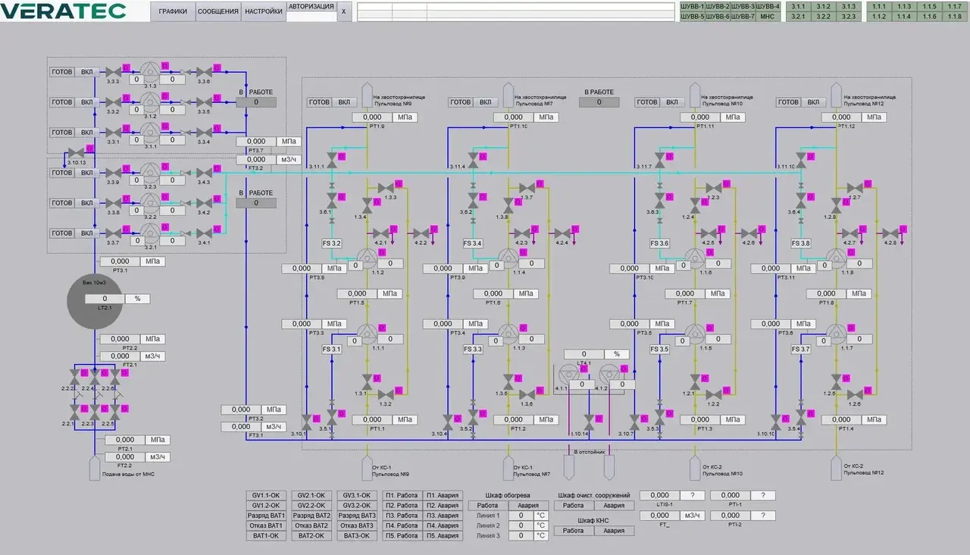Click pump 1.1.1 icon
The height and width of the screenshot is (555, 970).
tap(368, 333)
